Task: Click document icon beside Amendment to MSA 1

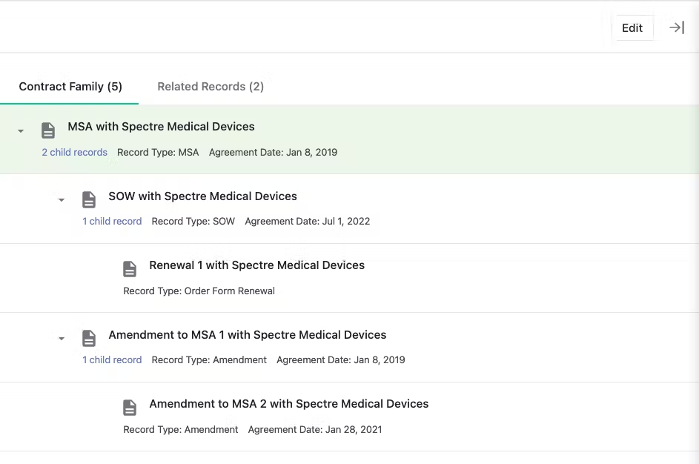Action: point(89,338)
